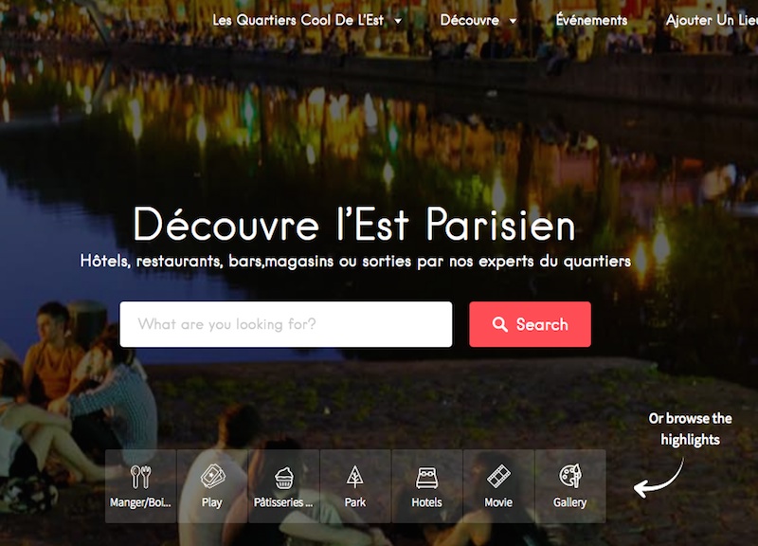
Task: Expand Les Quartiers Cool De L'Est arrow
Action: pos(398,21)
